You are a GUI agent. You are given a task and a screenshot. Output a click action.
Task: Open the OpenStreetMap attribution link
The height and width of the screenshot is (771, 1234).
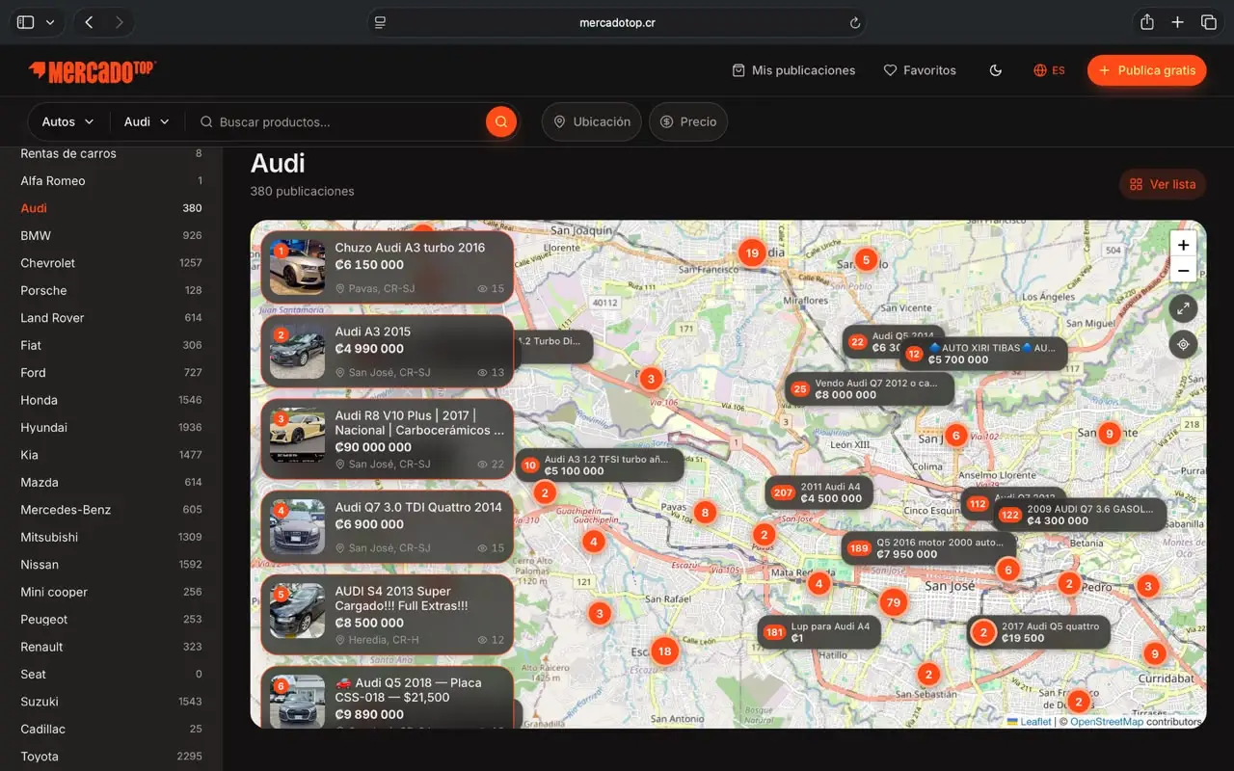click(x=1107, y=722)
